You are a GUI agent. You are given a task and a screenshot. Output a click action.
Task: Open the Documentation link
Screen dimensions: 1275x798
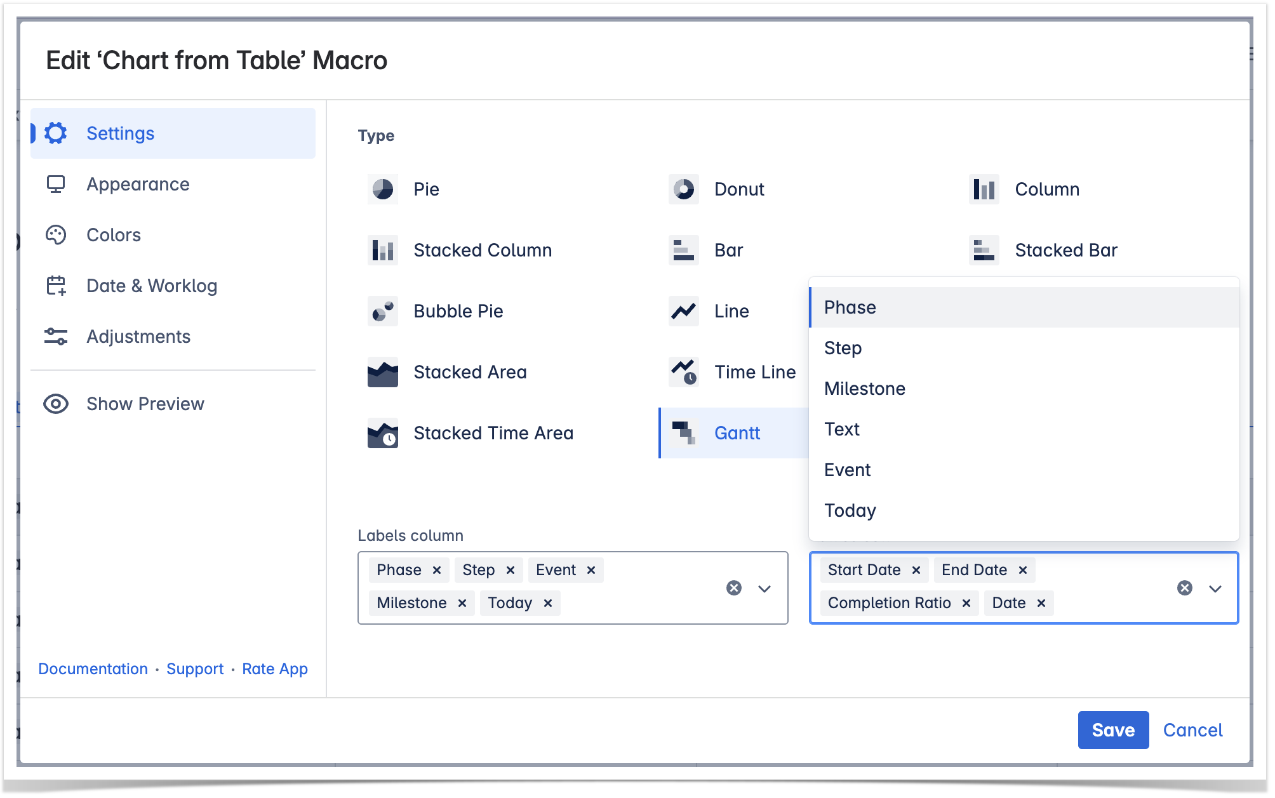point(93,668)
